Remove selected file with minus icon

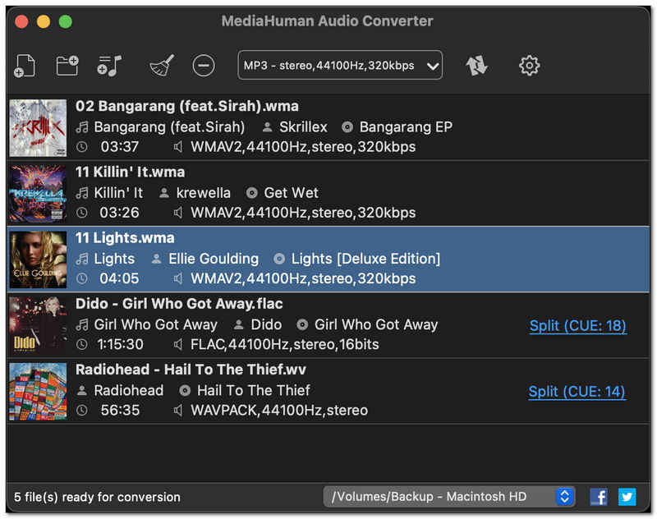[204, 66]
